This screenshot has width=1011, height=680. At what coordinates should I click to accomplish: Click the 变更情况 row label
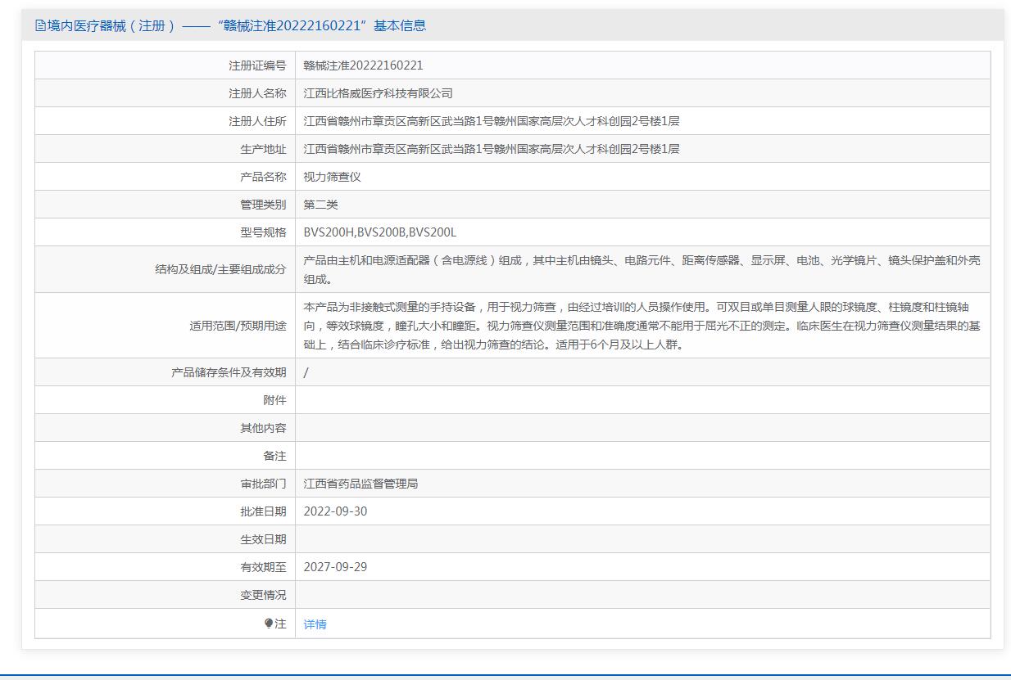coord(263,595)
